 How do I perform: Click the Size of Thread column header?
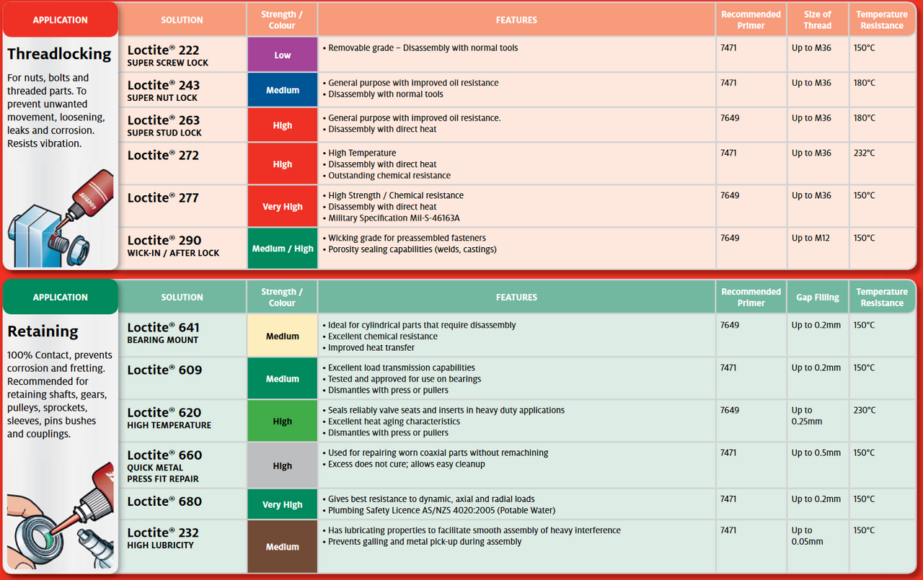coord(817,19)
